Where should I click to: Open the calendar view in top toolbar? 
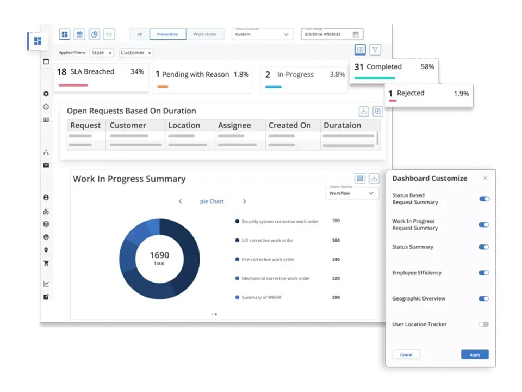79,34
